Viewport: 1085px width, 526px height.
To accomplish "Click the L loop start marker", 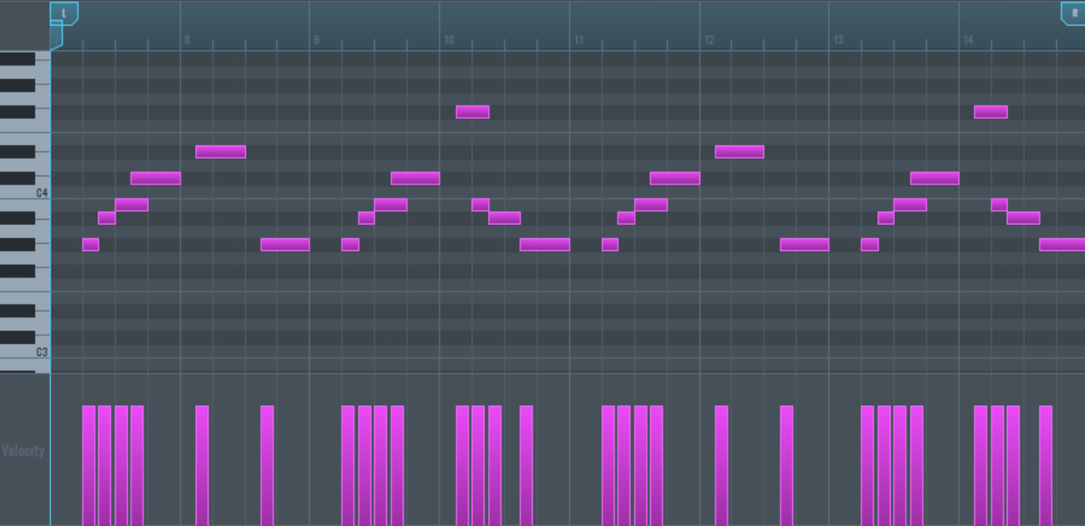I will click(64, 13).
